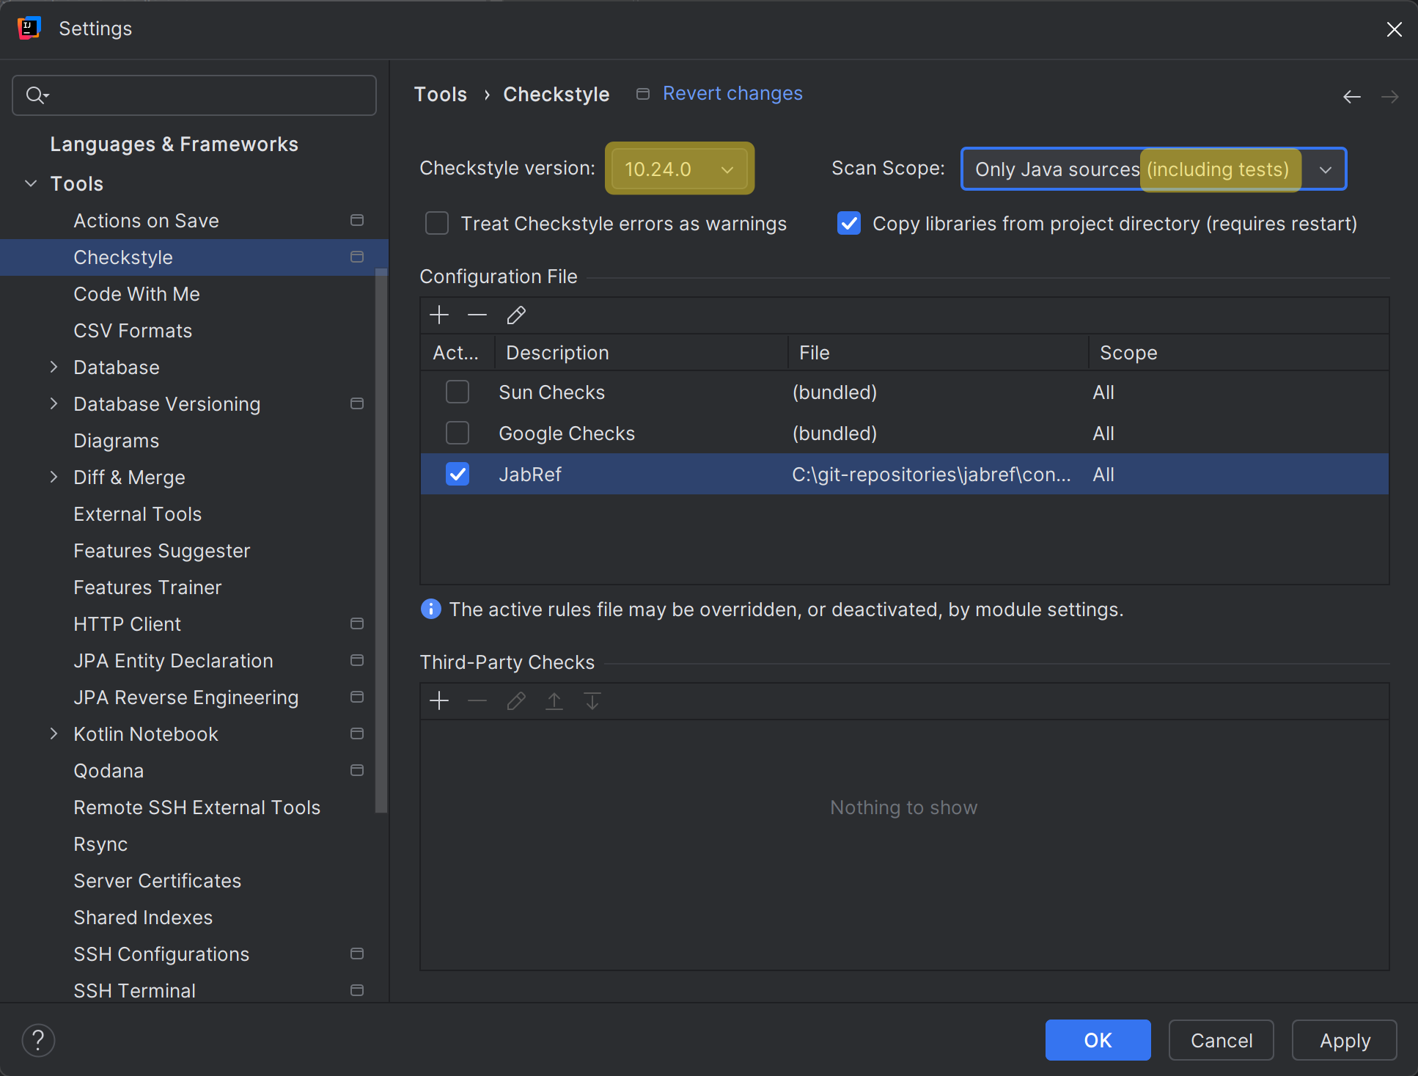Open External Tools settings

pos(194,513)
